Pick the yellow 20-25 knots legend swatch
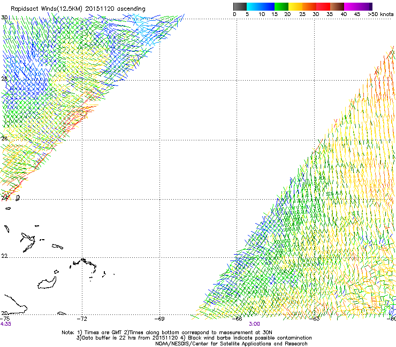Viewport: 396px width, 347px height. (295, 6)
